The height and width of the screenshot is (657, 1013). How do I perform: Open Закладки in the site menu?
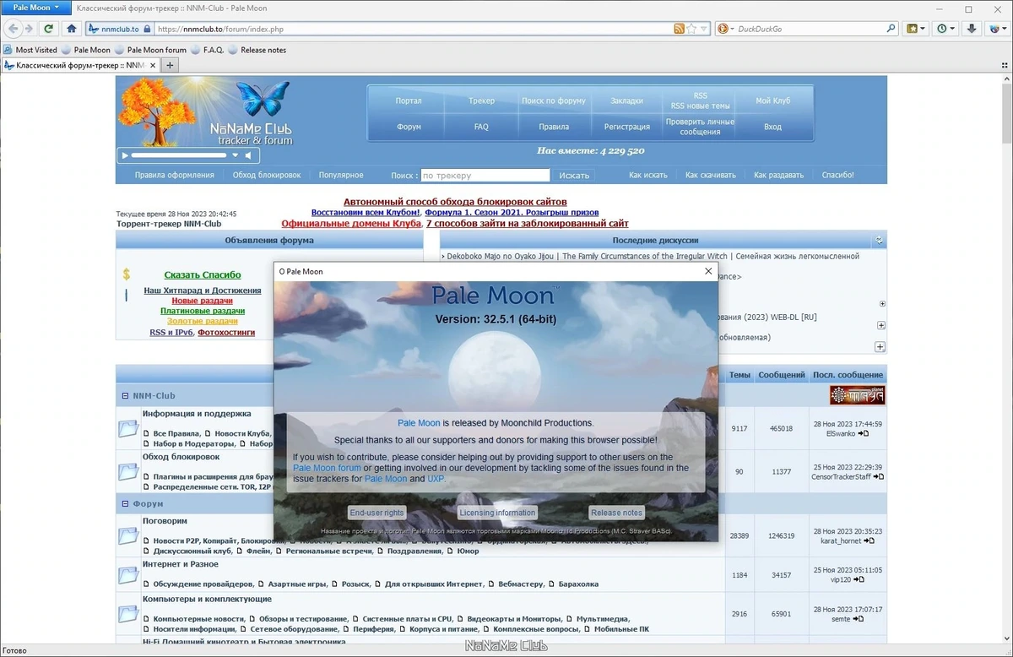click(626, 100)
